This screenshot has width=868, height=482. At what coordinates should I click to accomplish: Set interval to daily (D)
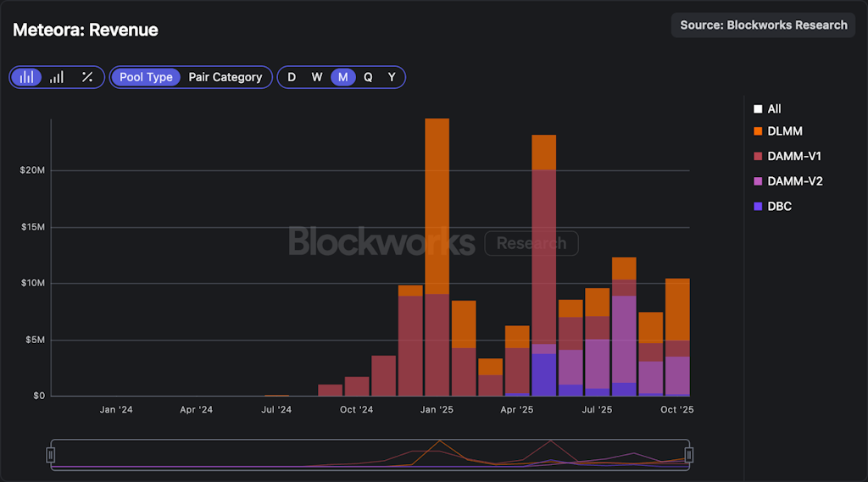coord(292,77)
